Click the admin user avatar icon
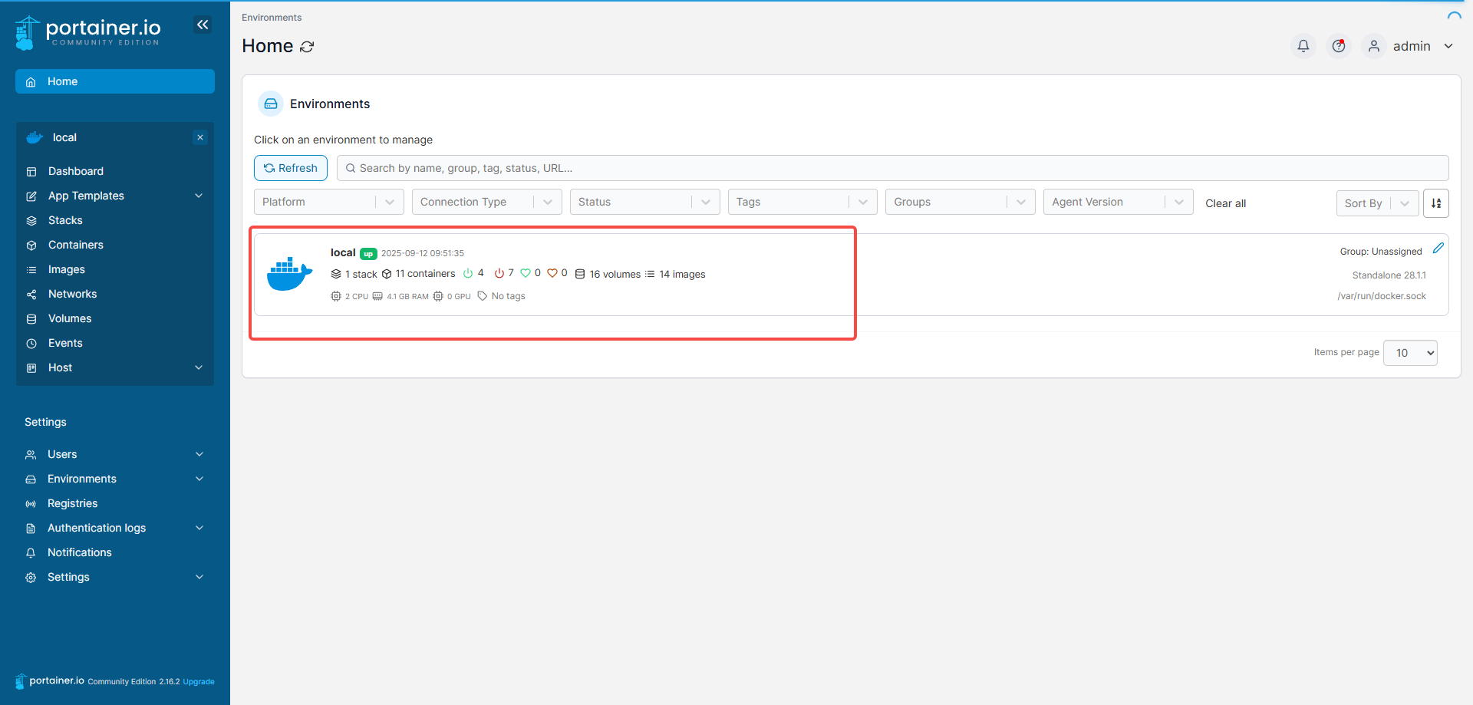 point(1374,46)
